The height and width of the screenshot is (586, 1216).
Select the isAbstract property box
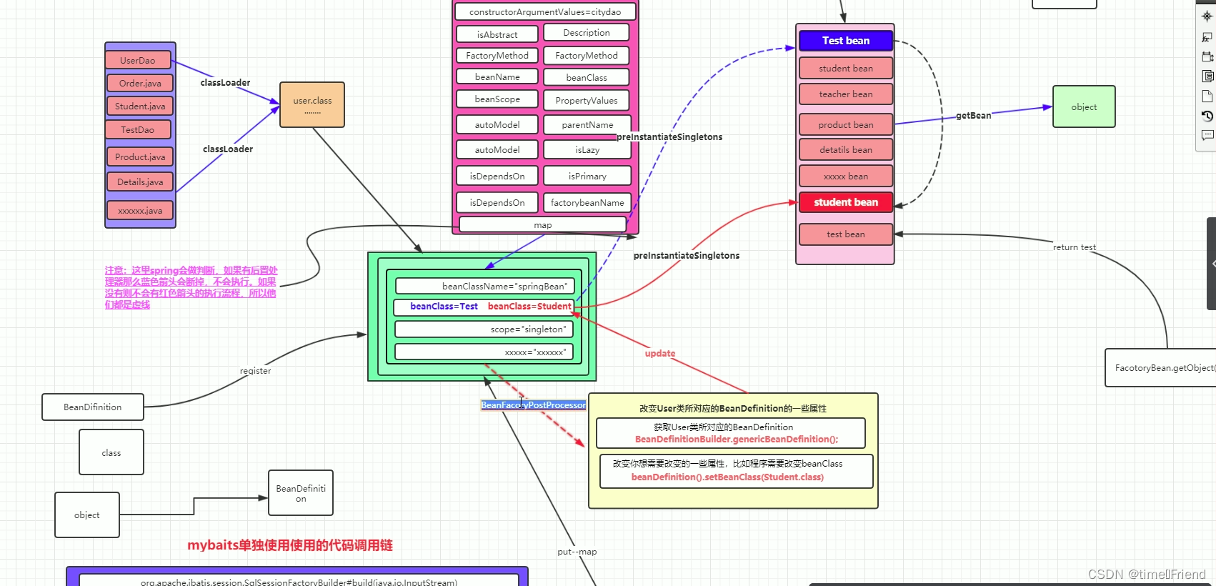[x=497, y=34]
